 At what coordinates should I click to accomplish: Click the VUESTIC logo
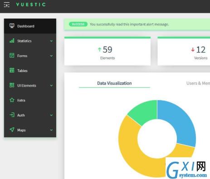[31, 5]
